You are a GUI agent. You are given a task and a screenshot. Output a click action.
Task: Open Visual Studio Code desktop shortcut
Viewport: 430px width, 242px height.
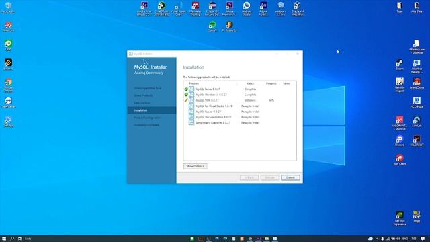click(179, 9)
